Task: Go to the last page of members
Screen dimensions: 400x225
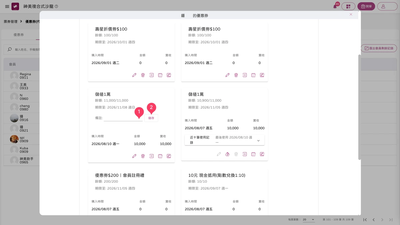Action: pyautogui.click(x=391, y=220)
